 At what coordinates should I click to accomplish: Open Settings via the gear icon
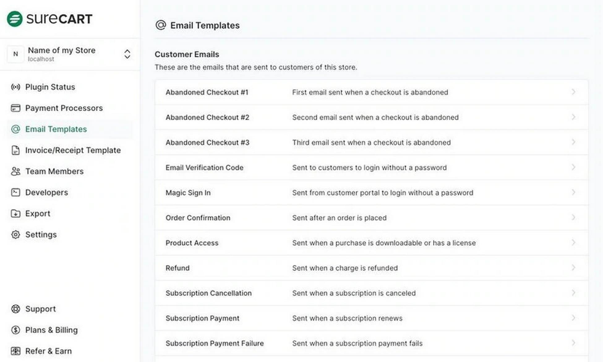click(x=15, y=235)
